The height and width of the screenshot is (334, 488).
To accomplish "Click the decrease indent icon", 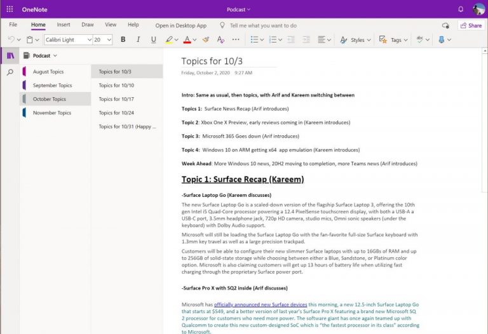I will (291, 39).
